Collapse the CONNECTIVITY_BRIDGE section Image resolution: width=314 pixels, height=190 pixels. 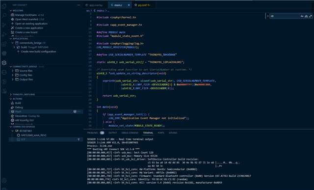[x=11, y=67]
